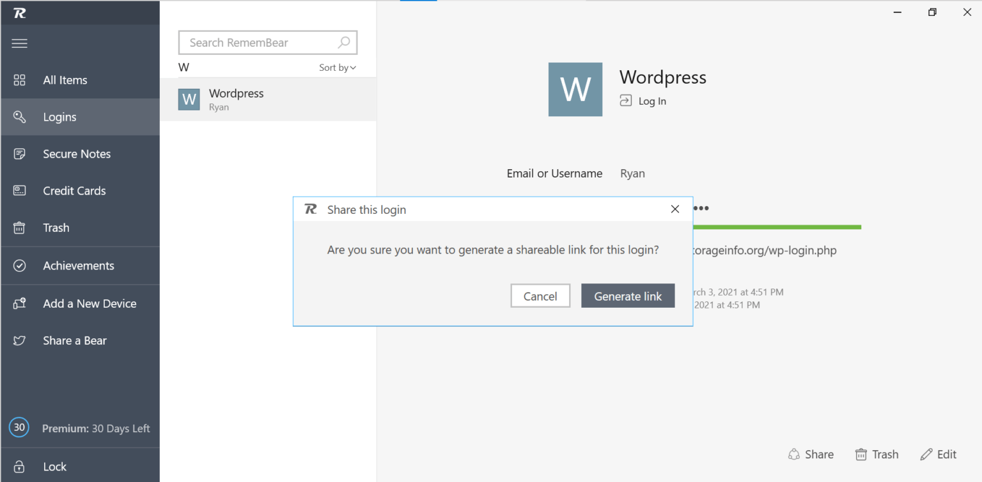Click the Secure Notes icon
982x482 pixels.
(20, 154)
